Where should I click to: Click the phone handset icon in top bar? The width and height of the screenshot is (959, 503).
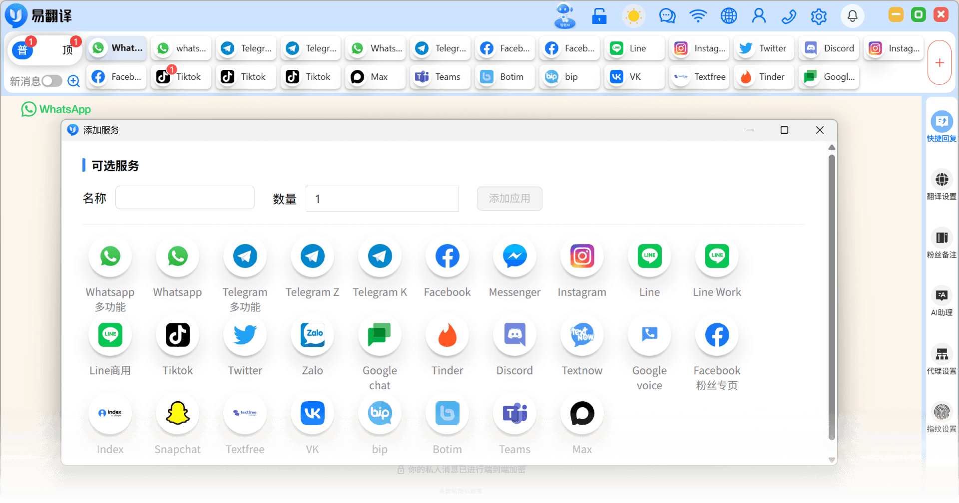tap(789, 16)
